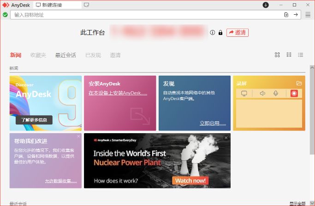Open the Discover AnyDesk 9 card
The width and height of the screenshot is (315, 206).
pyautogui.click(x=46, y=103)
